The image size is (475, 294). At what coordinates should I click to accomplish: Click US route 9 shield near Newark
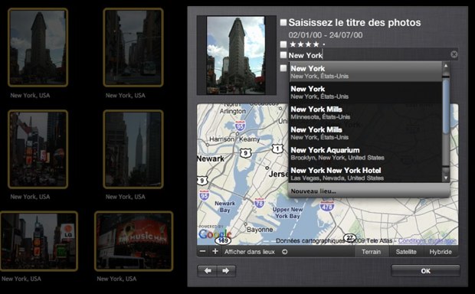pos(245,153)
